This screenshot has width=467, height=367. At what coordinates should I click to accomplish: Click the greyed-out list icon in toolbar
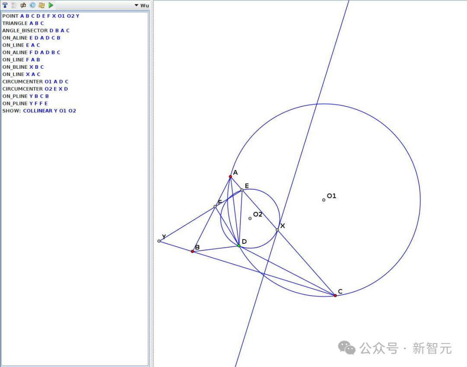[14, 5]
